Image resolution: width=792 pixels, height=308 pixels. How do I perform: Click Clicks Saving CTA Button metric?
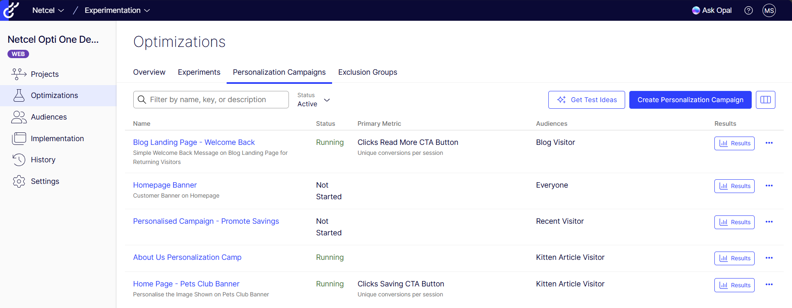pyautogui.click(x=401, y=284)
